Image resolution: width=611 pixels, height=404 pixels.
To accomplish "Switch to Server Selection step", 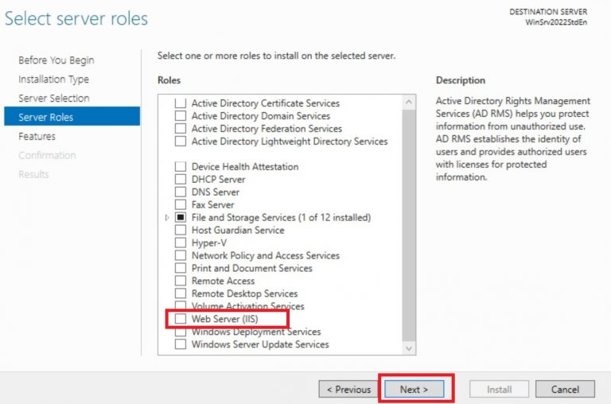I will coord(54,99).
